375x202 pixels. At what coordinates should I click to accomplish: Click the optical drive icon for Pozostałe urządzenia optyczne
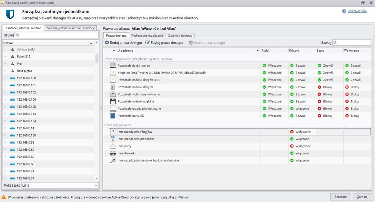113,108
